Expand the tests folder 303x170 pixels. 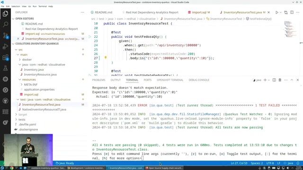point(22,119)
